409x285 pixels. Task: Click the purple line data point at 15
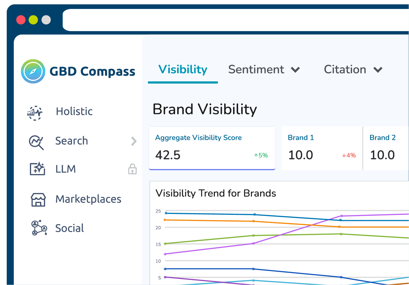(254, 243)
